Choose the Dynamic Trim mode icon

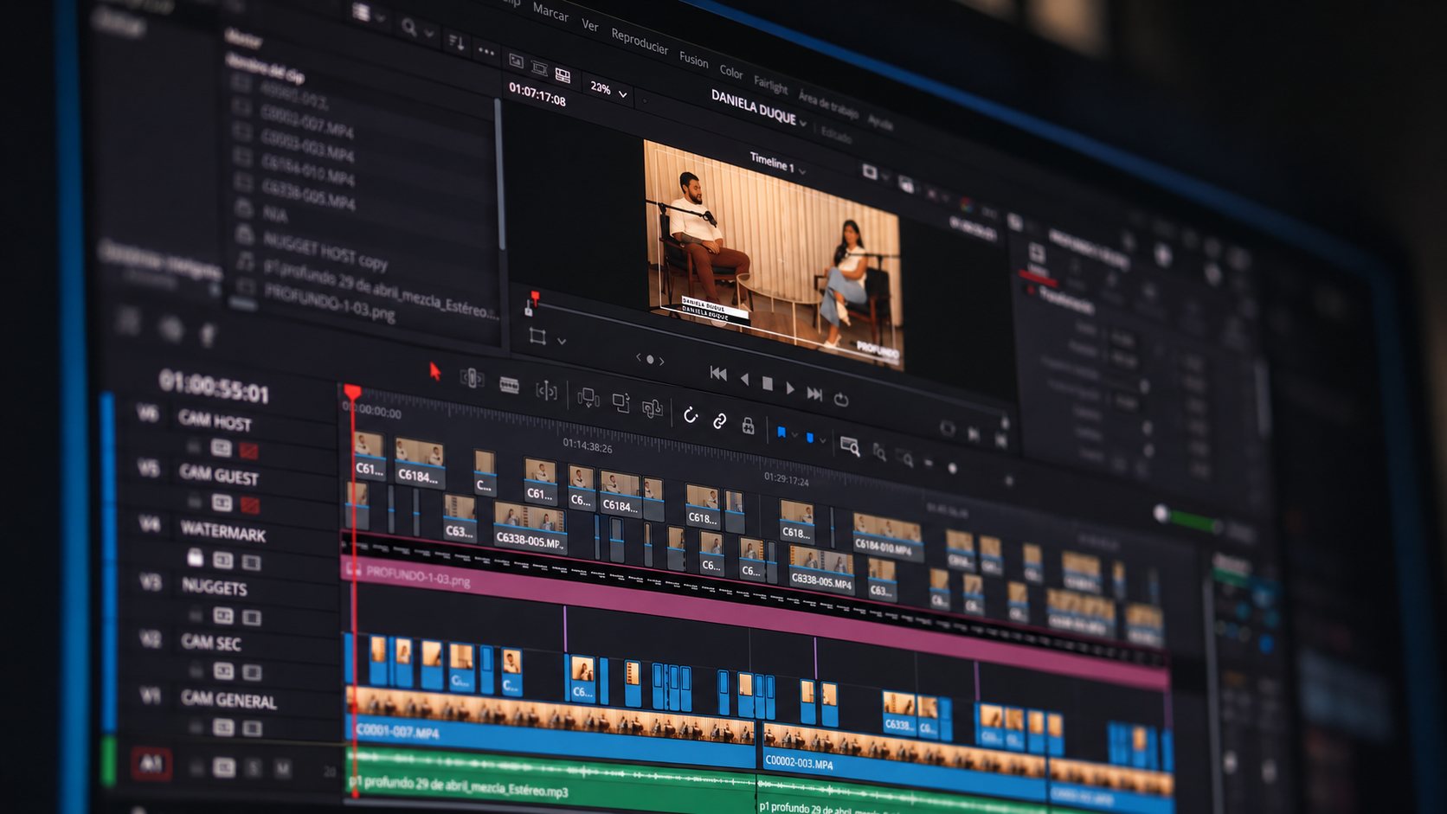click(x=509, y=386)
